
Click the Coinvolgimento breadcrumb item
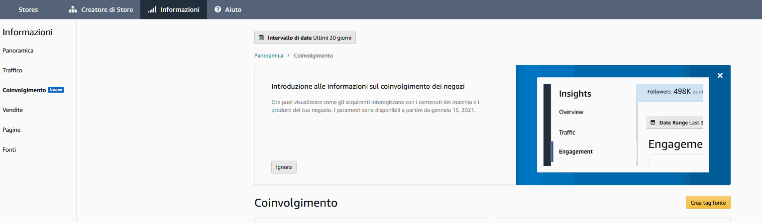pos(313,56)
